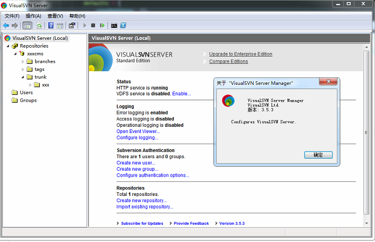375x242 pixels.
Task: Open the Properties toolbar icon
Action: (72, 26)
